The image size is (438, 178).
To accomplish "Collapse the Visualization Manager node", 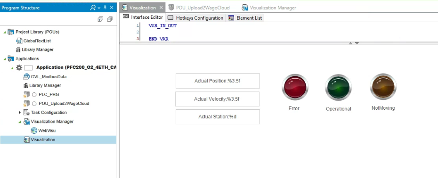I will pyautogui.click(x=20, y=122).
